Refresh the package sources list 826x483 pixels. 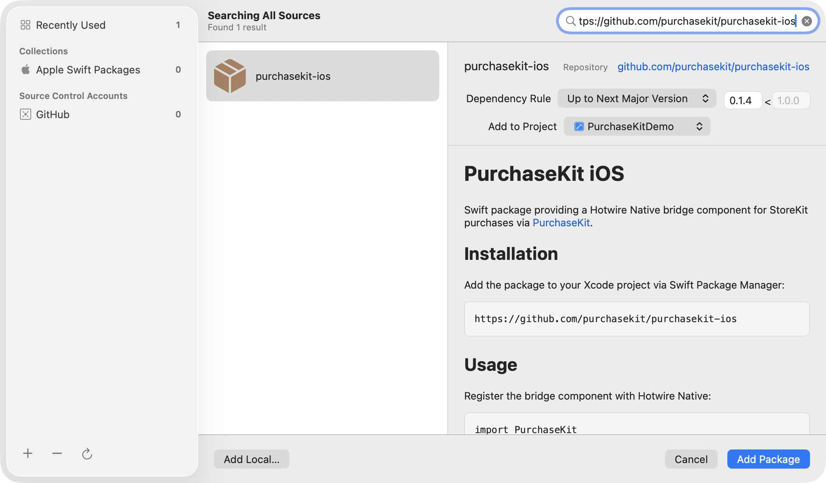(x=87, y=454)
